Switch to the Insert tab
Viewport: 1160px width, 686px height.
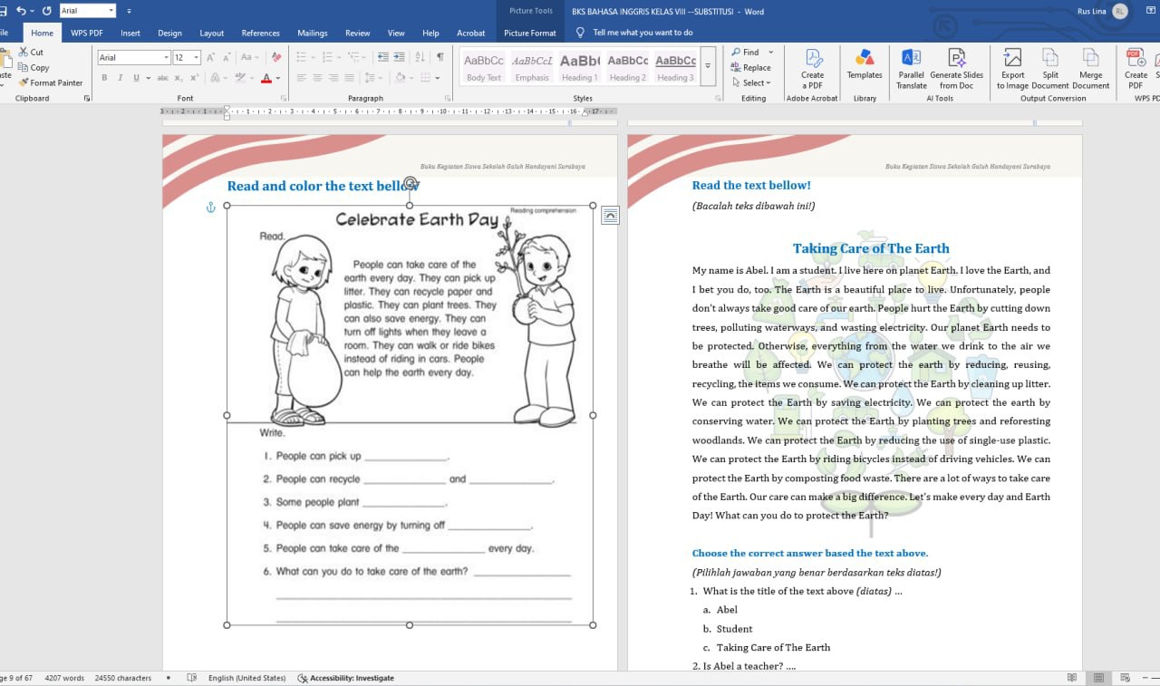coord(130,33)
